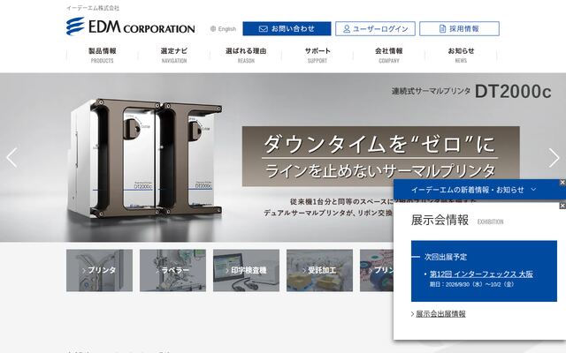Open the 製品情報 PRODUCTS menu
This screenshot has width=566, height=353.
[103, 55]
